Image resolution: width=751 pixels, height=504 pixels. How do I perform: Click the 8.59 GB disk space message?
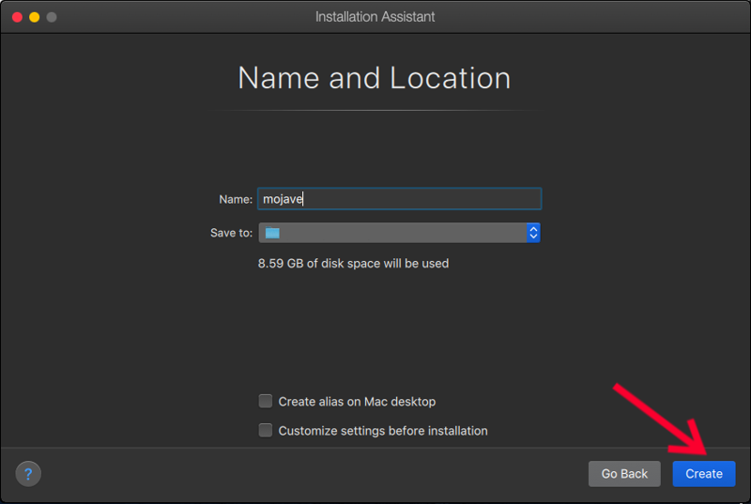[353, 264]
